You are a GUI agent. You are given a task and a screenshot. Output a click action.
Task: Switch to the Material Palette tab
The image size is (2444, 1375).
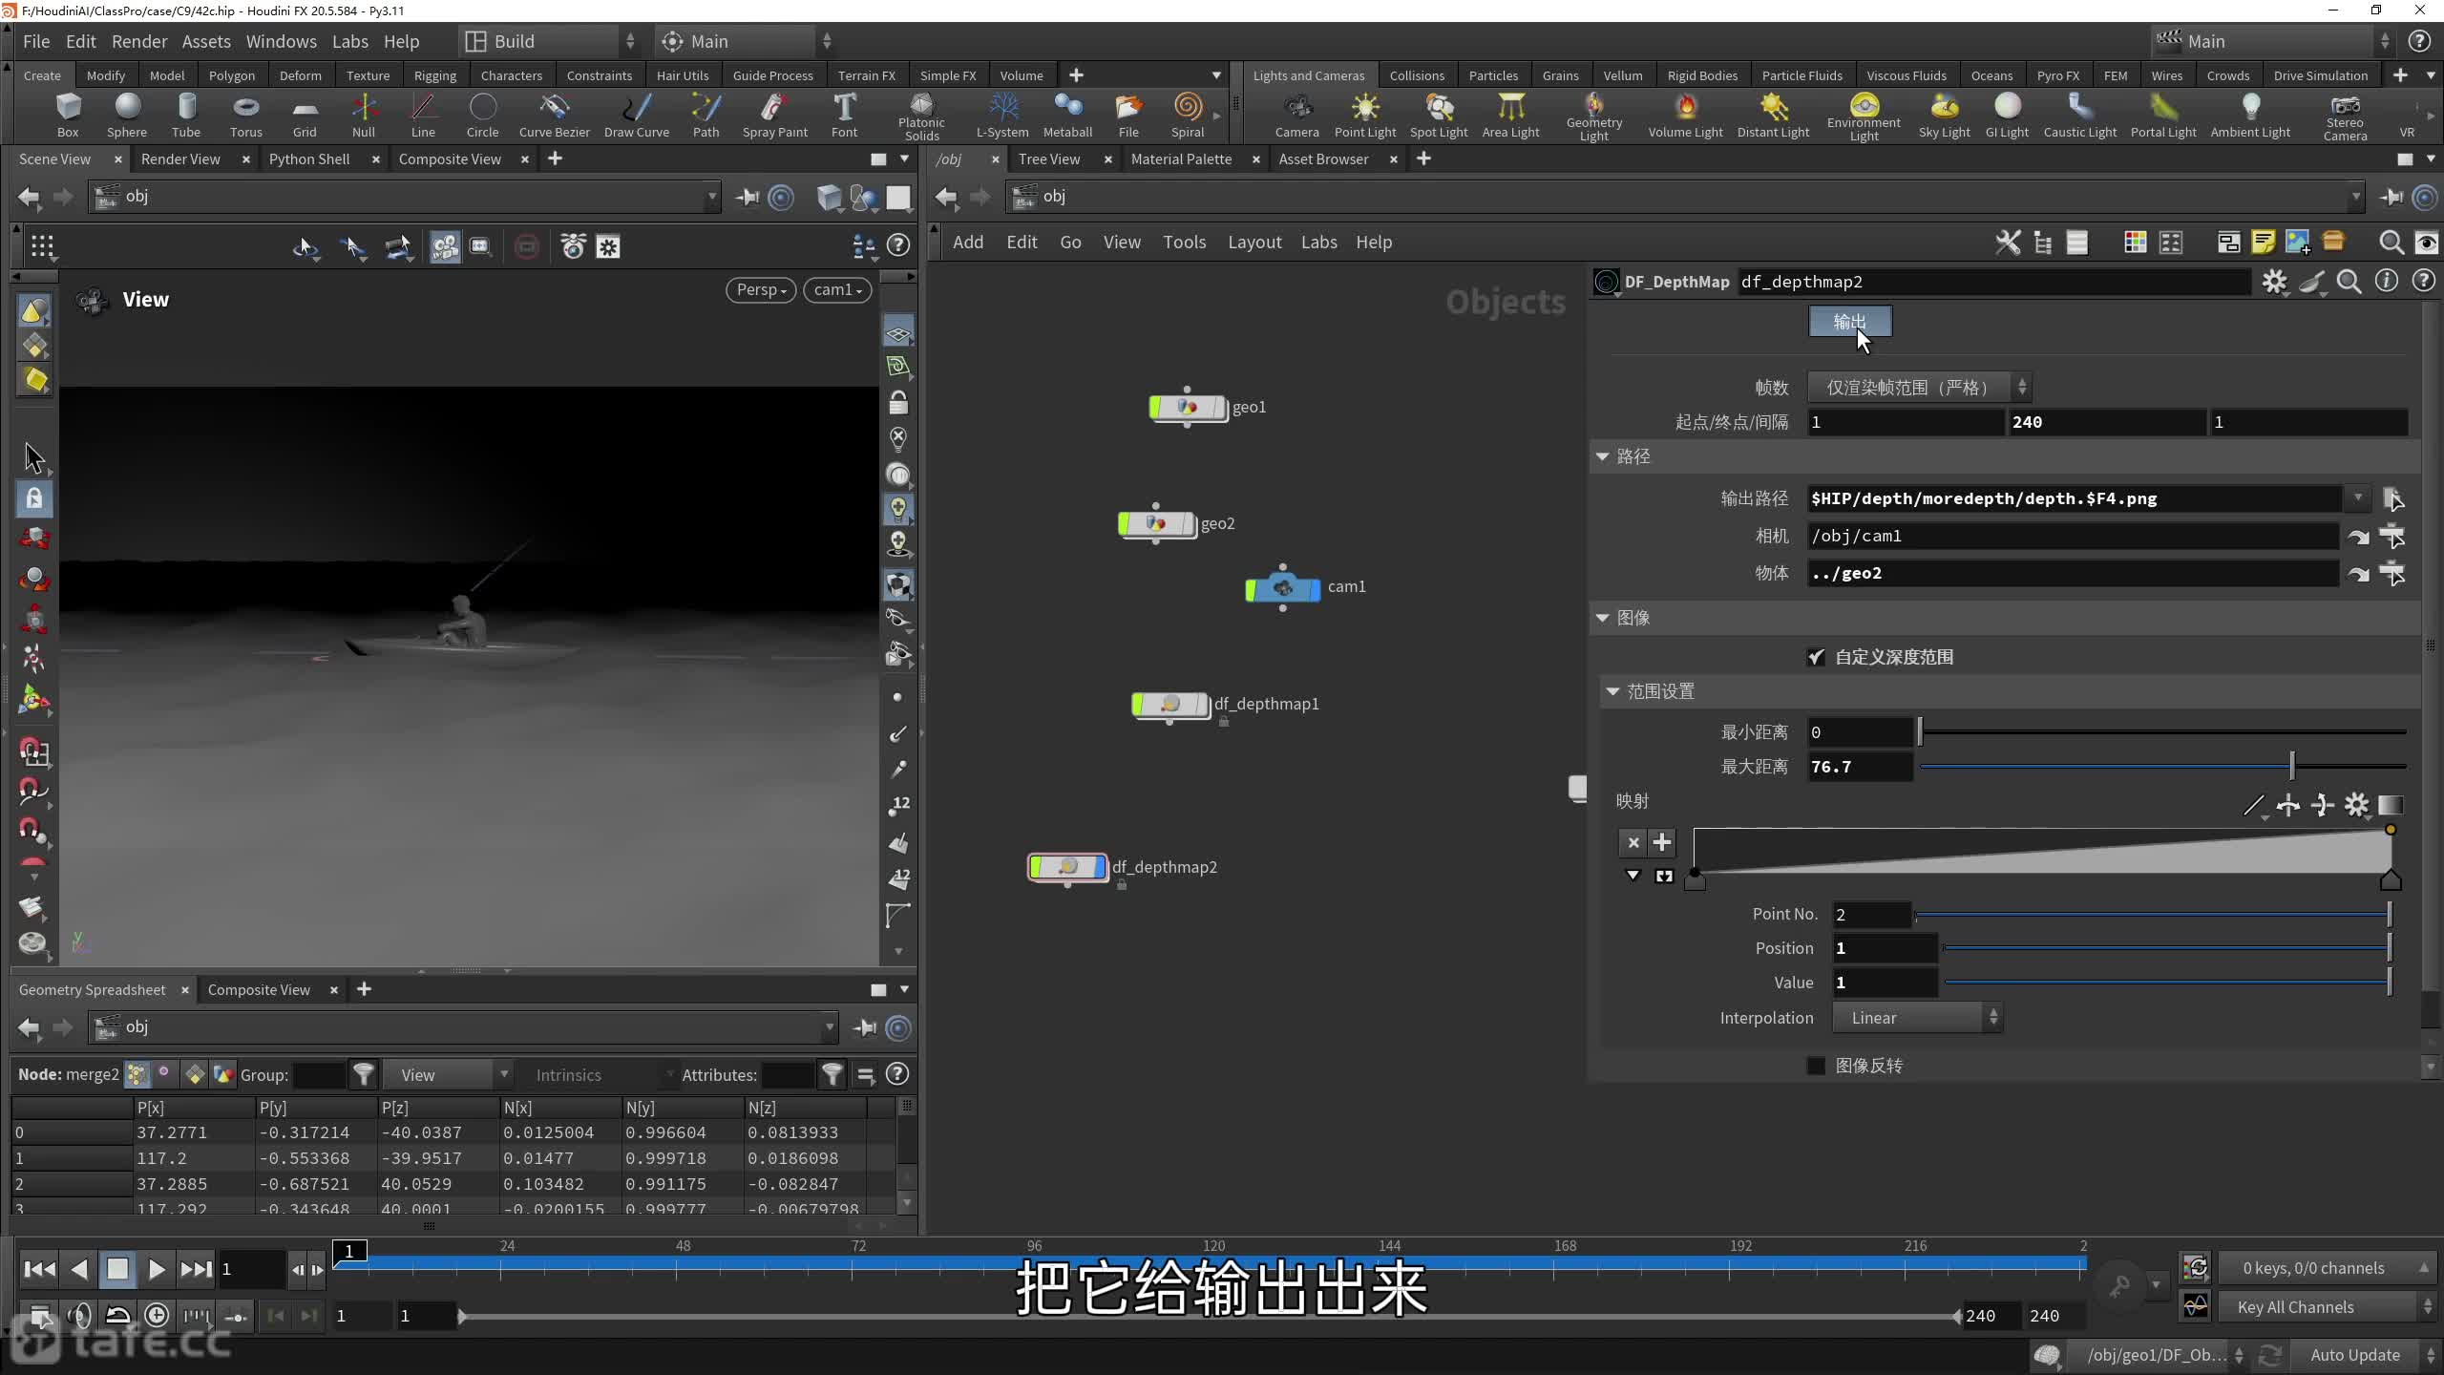(x=1181, y=159)
